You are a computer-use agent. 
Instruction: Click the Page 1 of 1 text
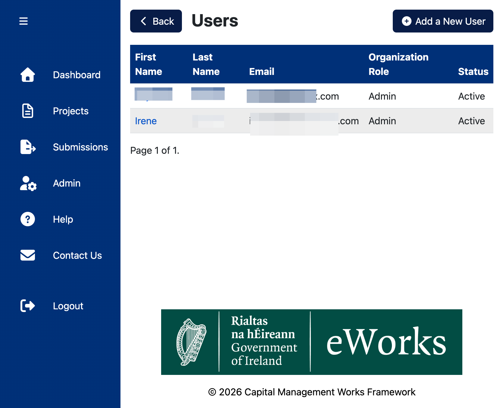coord(155,150)
